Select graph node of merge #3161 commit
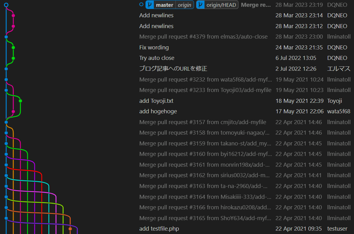Image resolution: width=354 pixels, height=234 pixels. click(6, 165)
